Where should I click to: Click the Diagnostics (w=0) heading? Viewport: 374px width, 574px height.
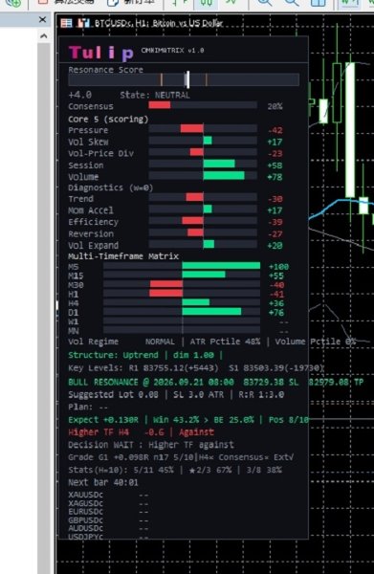110,188
